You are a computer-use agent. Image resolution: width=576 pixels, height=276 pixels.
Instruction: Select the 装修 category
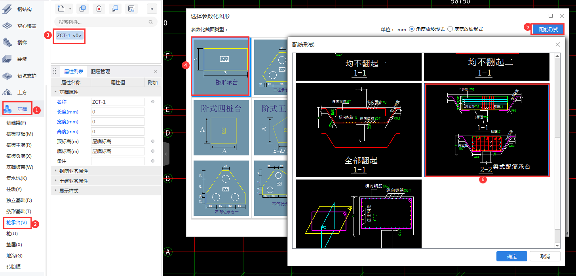click(x=22, y=59)
